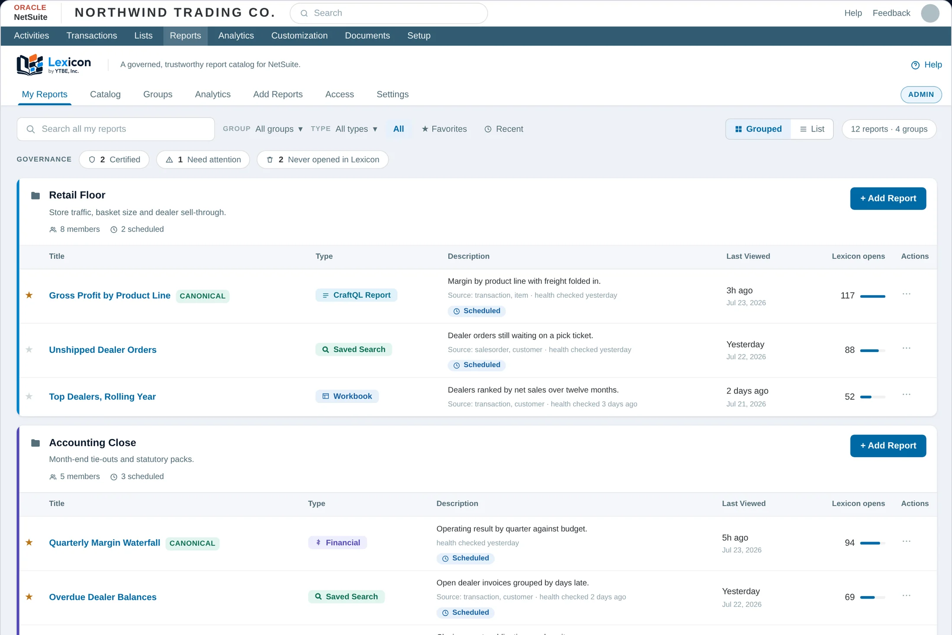Open the GROUP All groups dropdown
Image resolution: width=952 pixels, height=635 pixels.
coord(279,129)
